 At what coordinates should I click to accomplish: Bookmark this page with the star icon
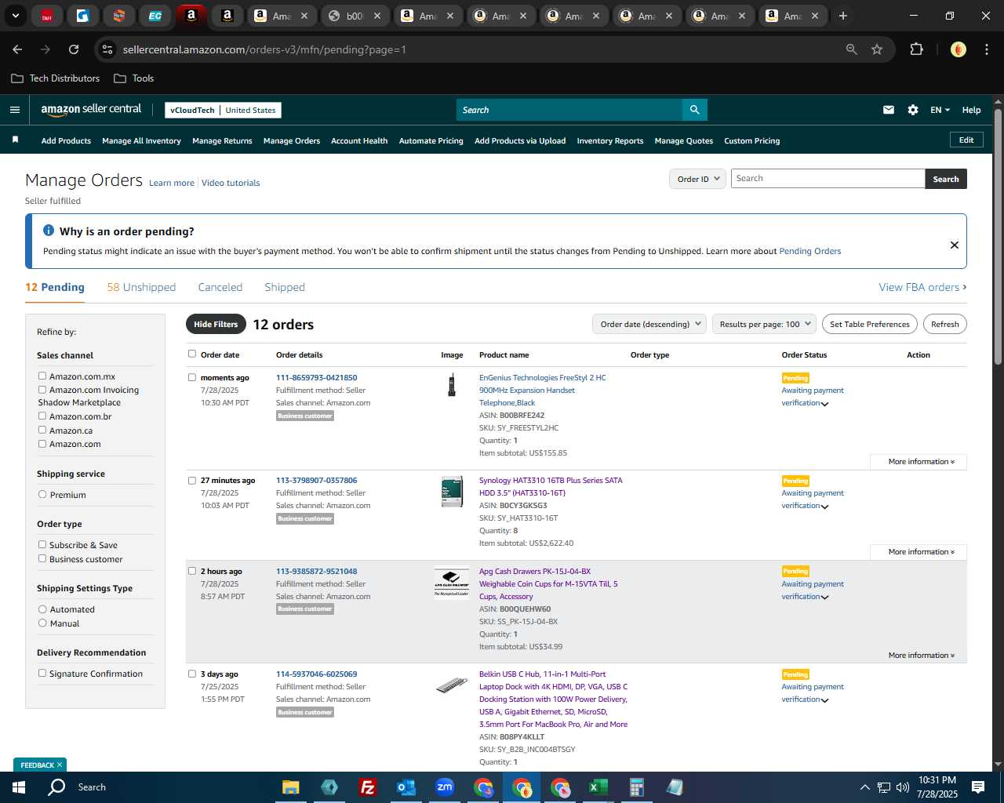[877, 49]
